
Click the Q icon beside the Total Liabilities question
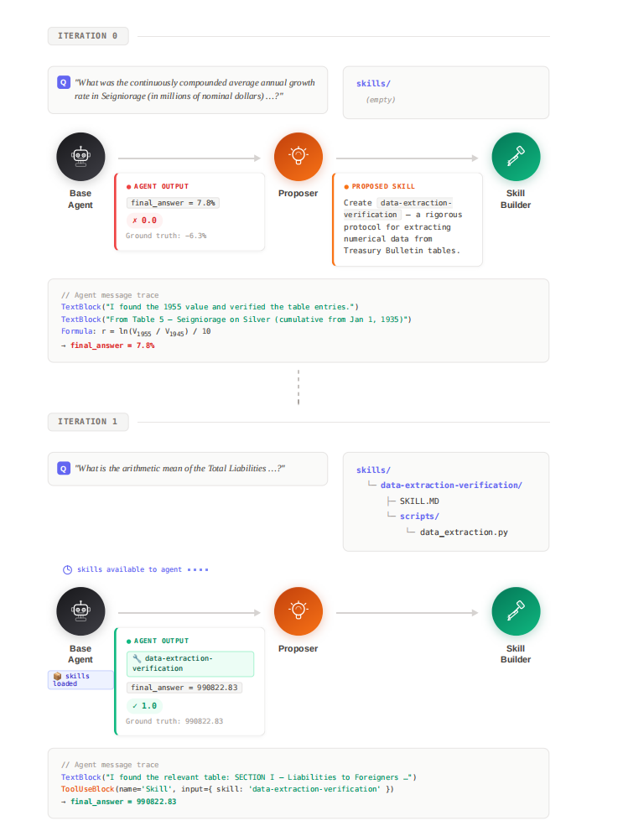point(64,468)
